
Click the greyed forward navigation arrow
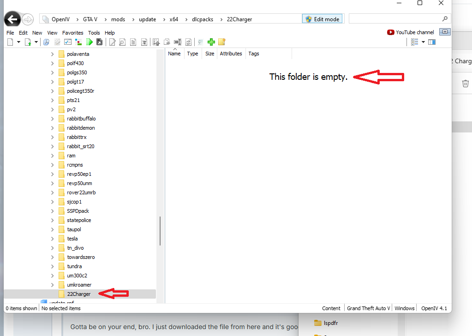click(28, 19)
